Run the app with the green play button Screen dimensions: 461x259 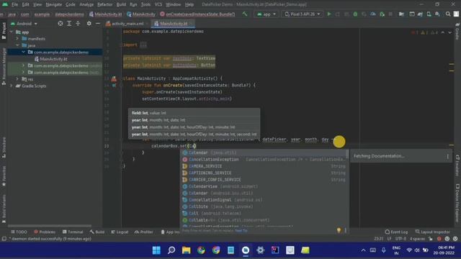[329, 14]
